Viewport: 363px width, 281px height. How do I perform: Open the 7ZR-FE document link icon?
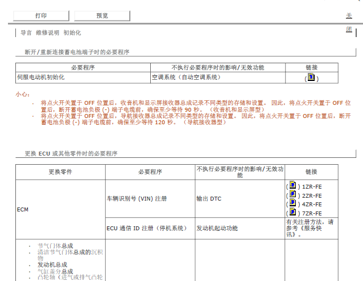coord(292,211)
